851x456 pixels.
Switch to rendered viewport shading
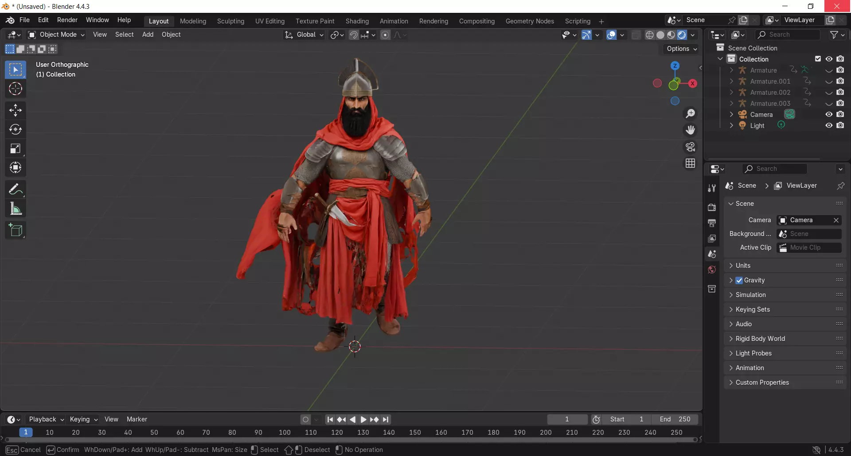(x=682, y=35)
